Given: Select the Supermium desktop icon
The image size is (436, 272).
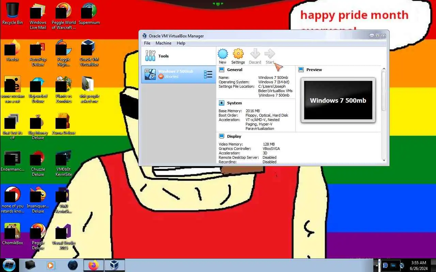Looking at the screenshot, I should (89, 14).
